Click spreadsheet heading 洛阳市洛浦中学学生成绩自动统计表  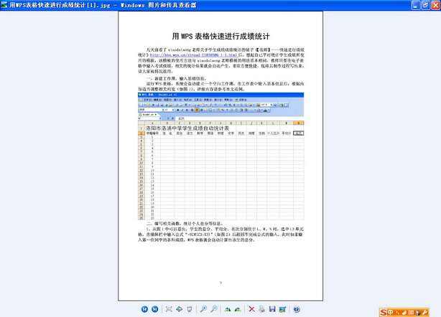187,128
